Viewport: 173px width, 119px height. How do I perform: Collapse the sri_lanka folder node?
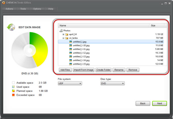tap(63, 38)
